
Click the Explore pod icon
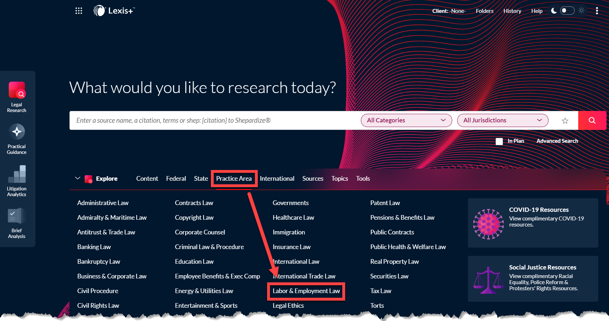click(x=88, y=179)
